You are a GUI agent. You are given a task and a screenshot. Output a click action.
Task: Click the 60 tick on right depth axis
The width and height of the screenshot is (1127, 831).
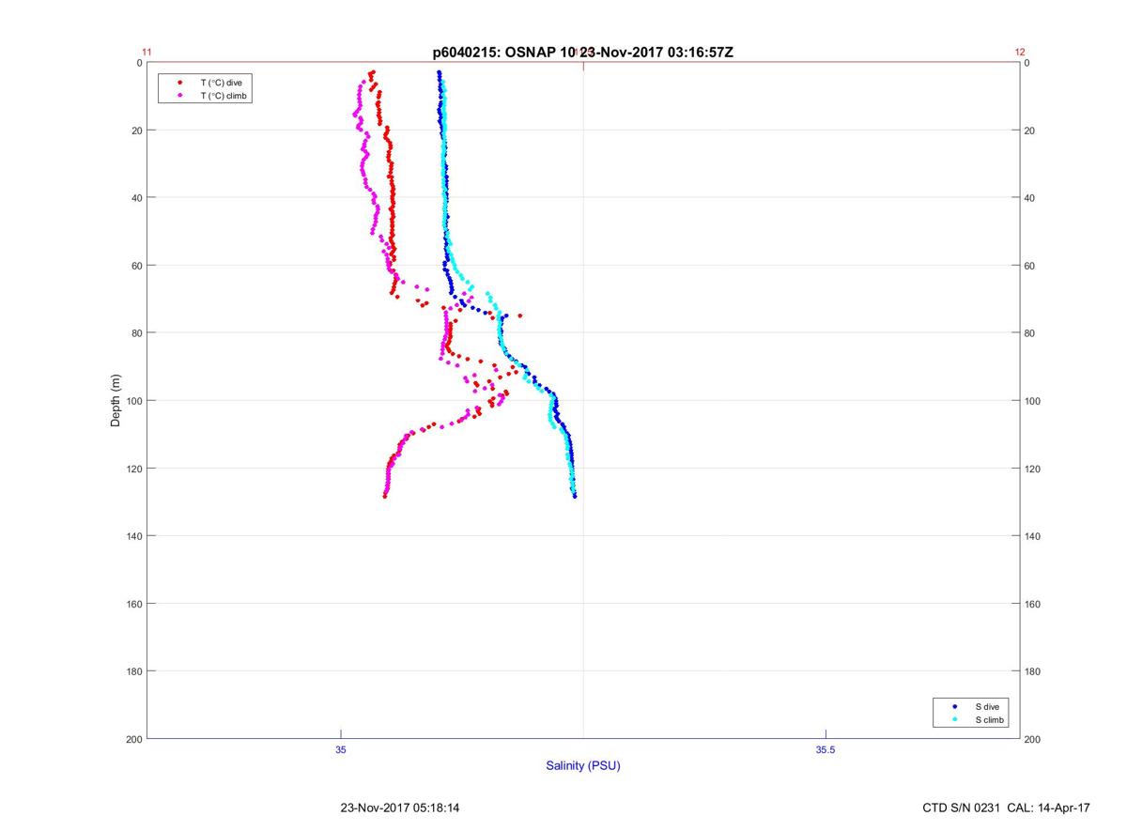click(1030, 266)
